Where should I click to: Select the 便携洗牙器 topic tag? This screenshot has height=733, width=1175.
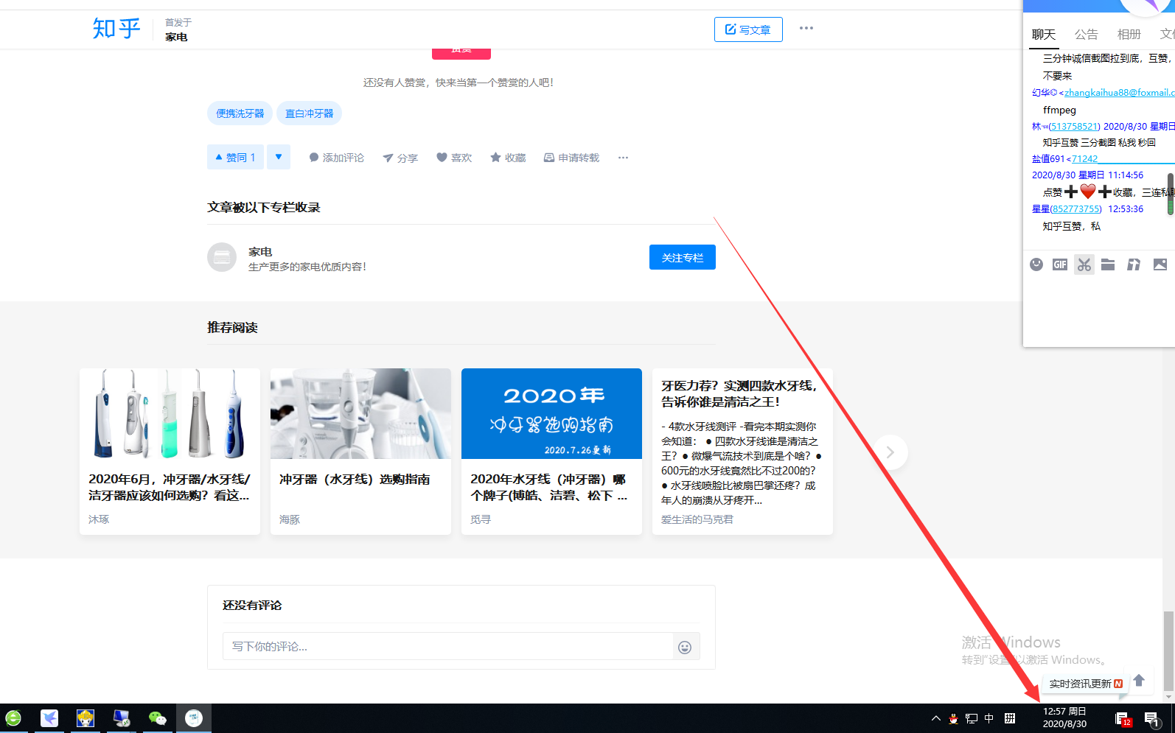click(x=240, y=113)
